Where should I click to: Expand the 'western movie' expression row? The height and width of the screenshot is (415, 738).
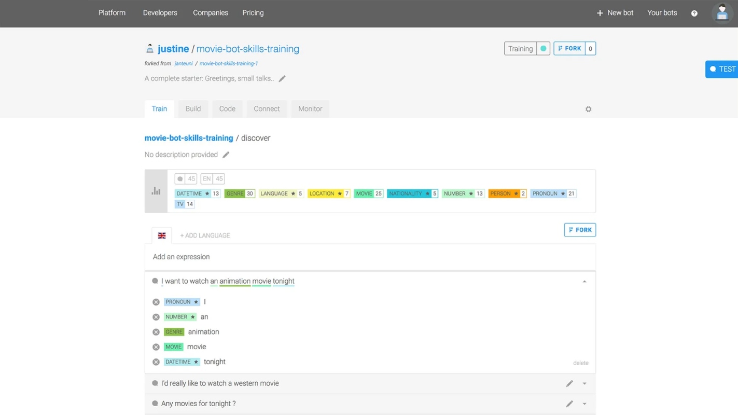tap(584, 384)
